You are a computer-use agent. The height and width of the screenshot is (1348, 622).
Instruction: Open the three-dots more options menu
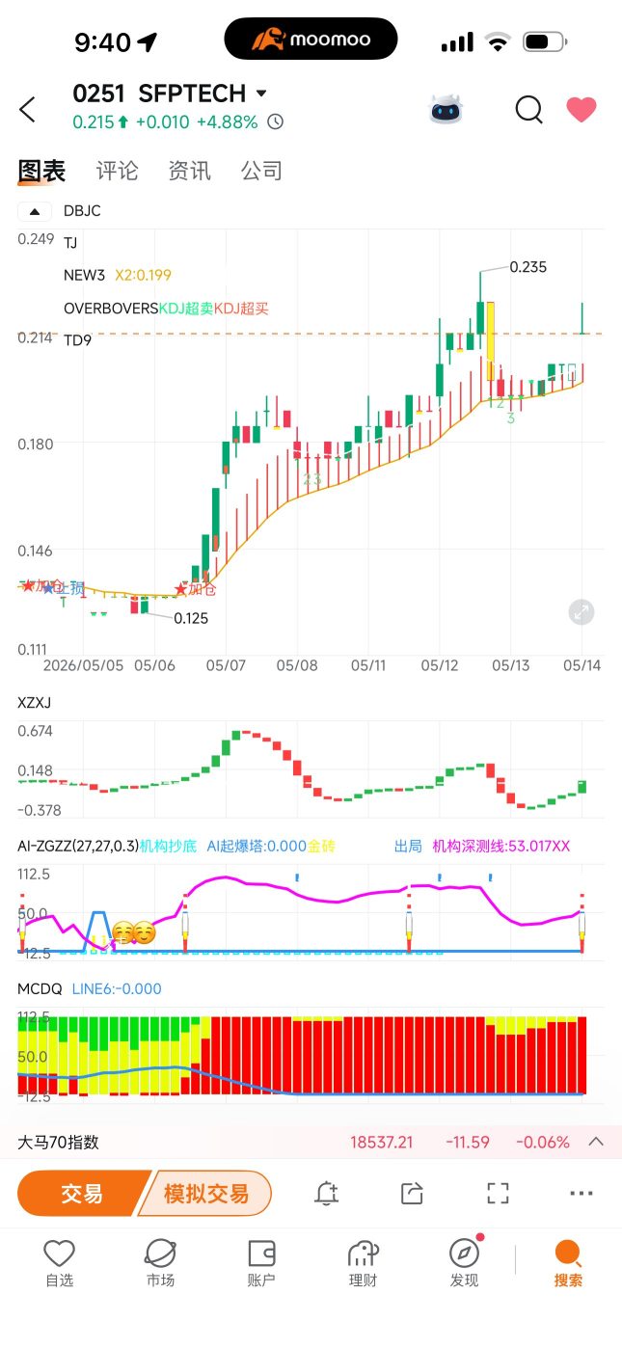click(581, 1193)
